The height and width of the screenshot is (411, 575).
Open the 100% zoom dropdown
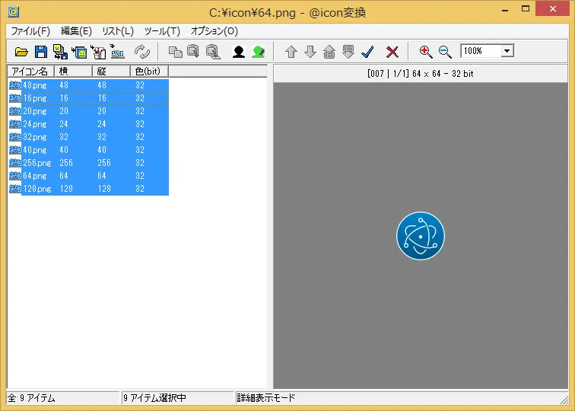[507, 51]
